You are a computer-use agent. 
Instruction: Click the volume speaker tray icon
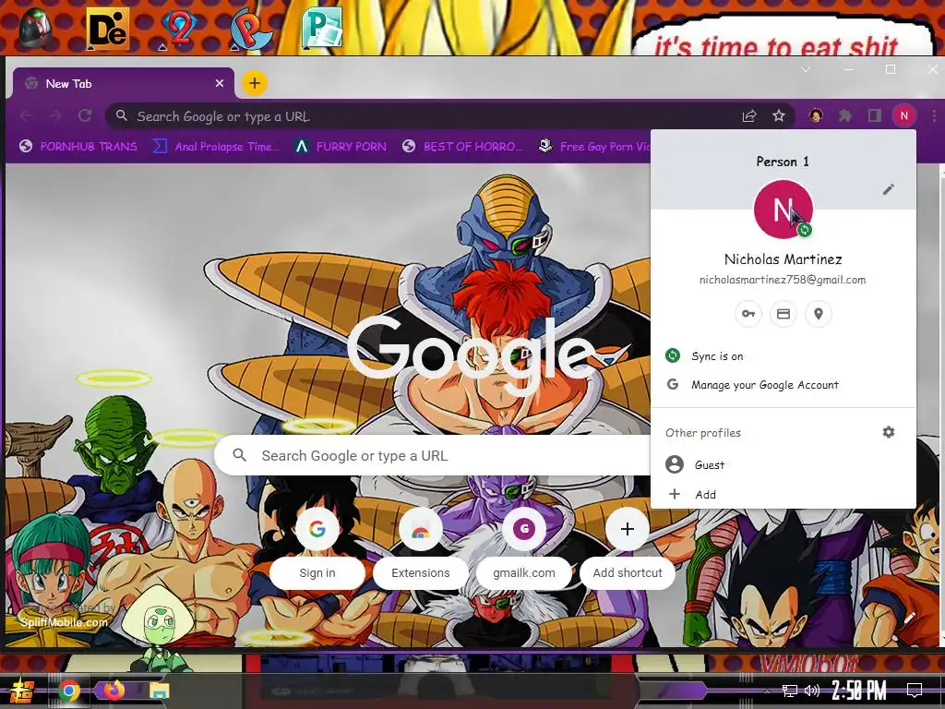click(811, 691)
